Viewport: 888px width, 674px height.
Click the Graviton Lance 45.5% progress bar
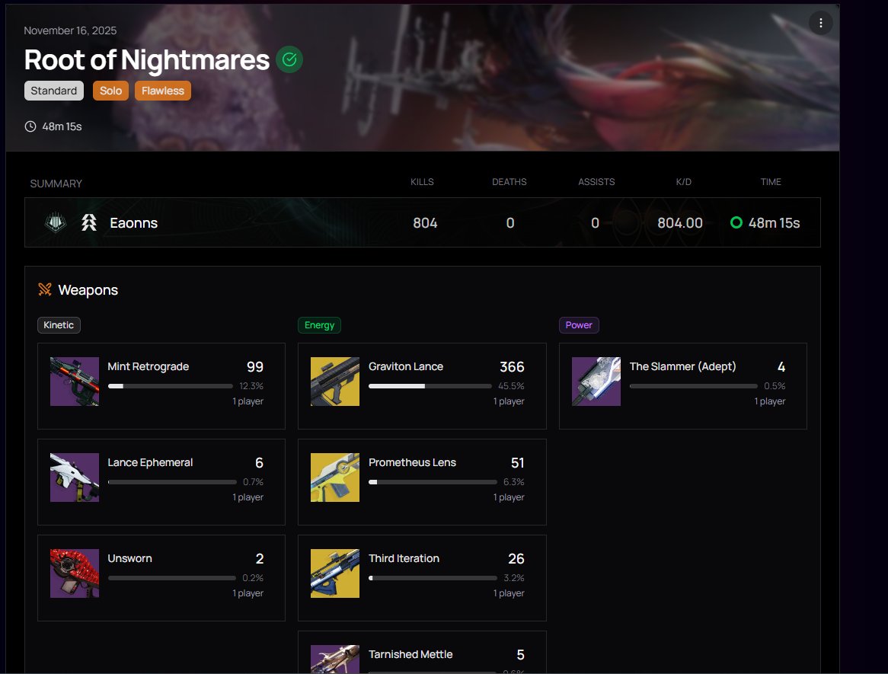tap(430, 386)
